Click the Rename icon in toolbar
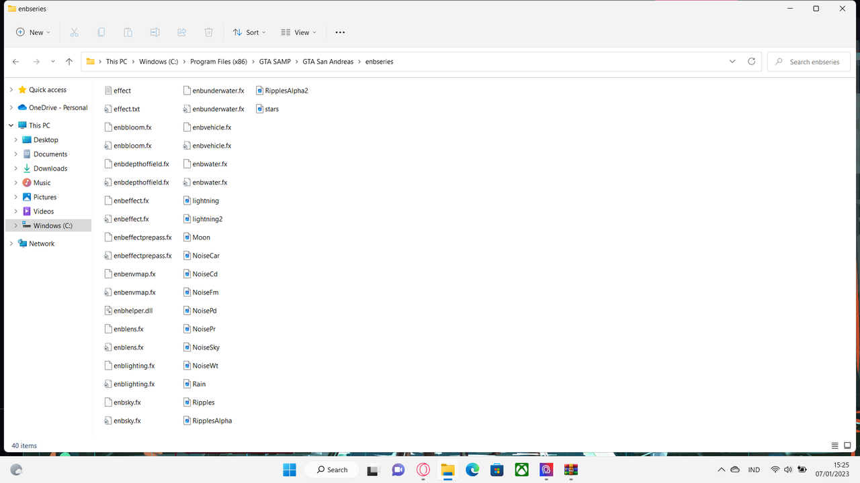The height and width of the screenshot is (483, 860). click(155, 32)
